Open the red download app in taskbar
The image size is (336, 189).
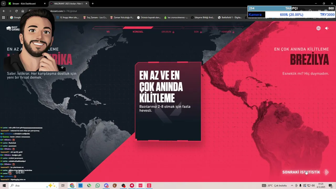149,186
